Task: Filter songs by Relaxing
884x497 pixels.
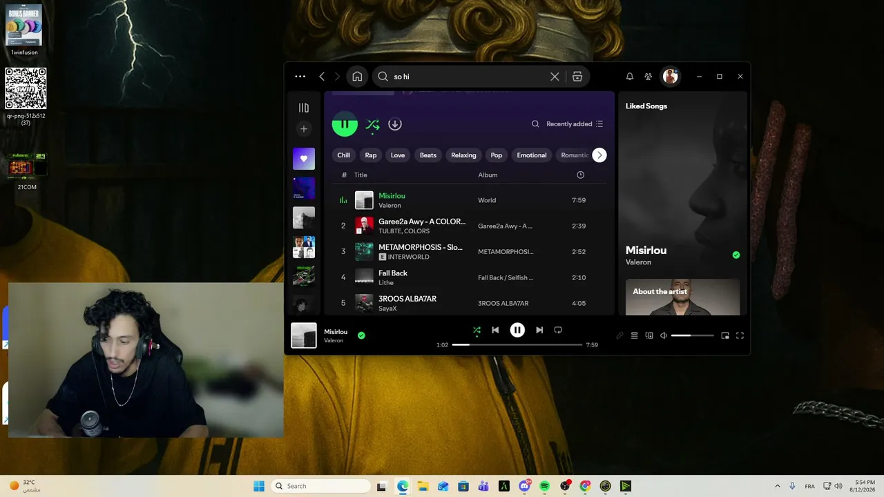Action: click(x=463, y=155)
